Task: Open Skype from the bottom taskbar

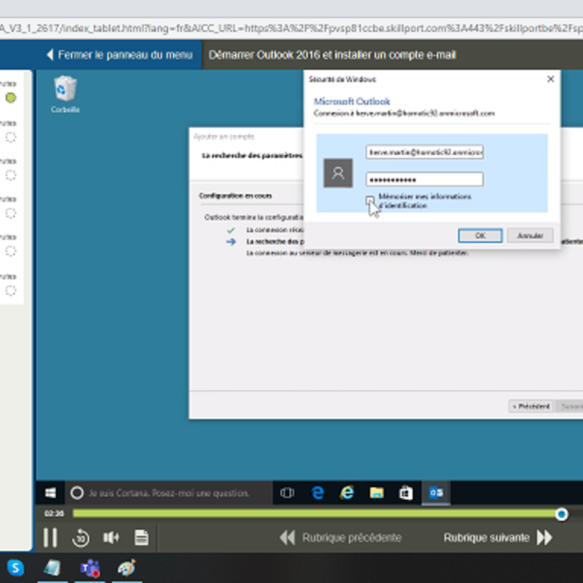Action: pyautogui.click(x=15, y=568)
